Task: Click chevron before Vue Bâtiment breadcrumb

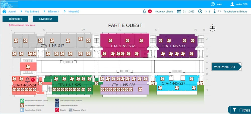Action: point(22,11)
